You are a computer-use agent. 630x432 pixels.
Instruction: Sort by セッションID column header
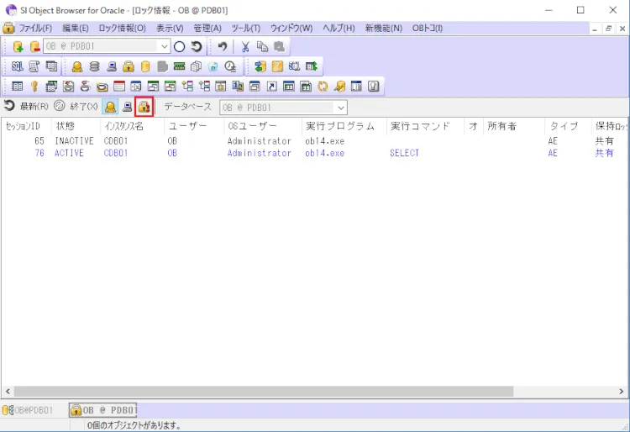click(x=26, y=126)
